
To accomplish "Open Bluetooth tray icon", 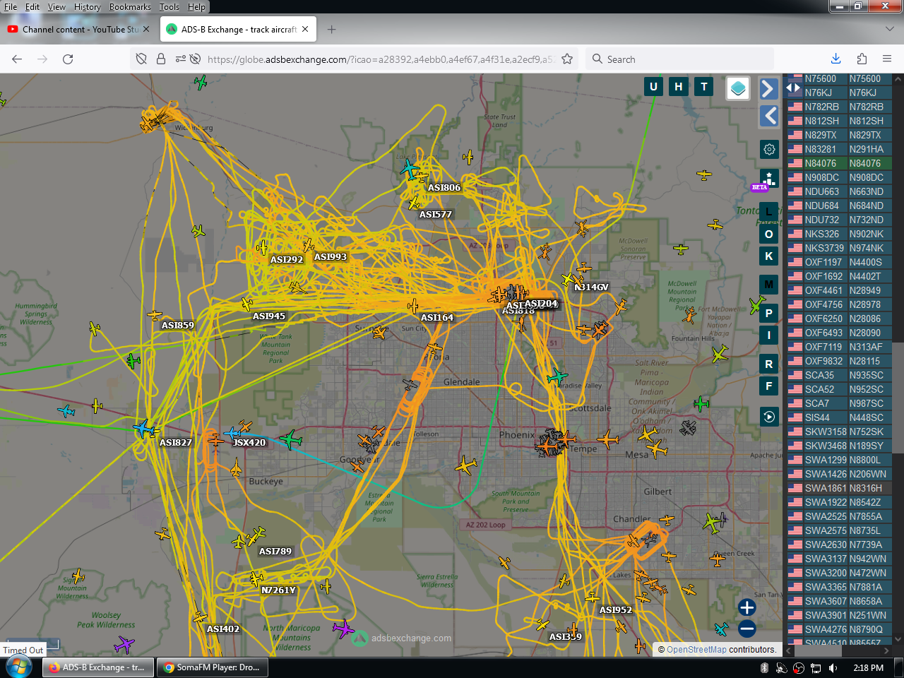I will (x=764, y=668).
